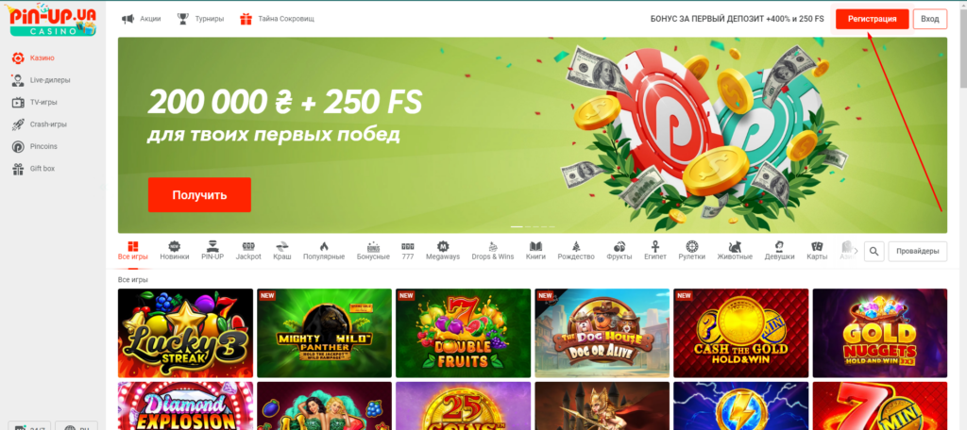
Task: Select the TV-игры sidebar icon
Action: click(x=19, y=102)
